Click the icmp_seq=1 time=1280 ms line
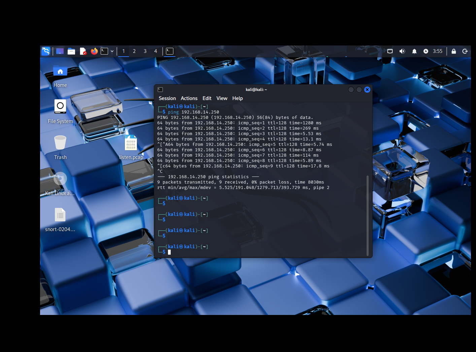The image size is (476, 352). click(x=239, y=123)
